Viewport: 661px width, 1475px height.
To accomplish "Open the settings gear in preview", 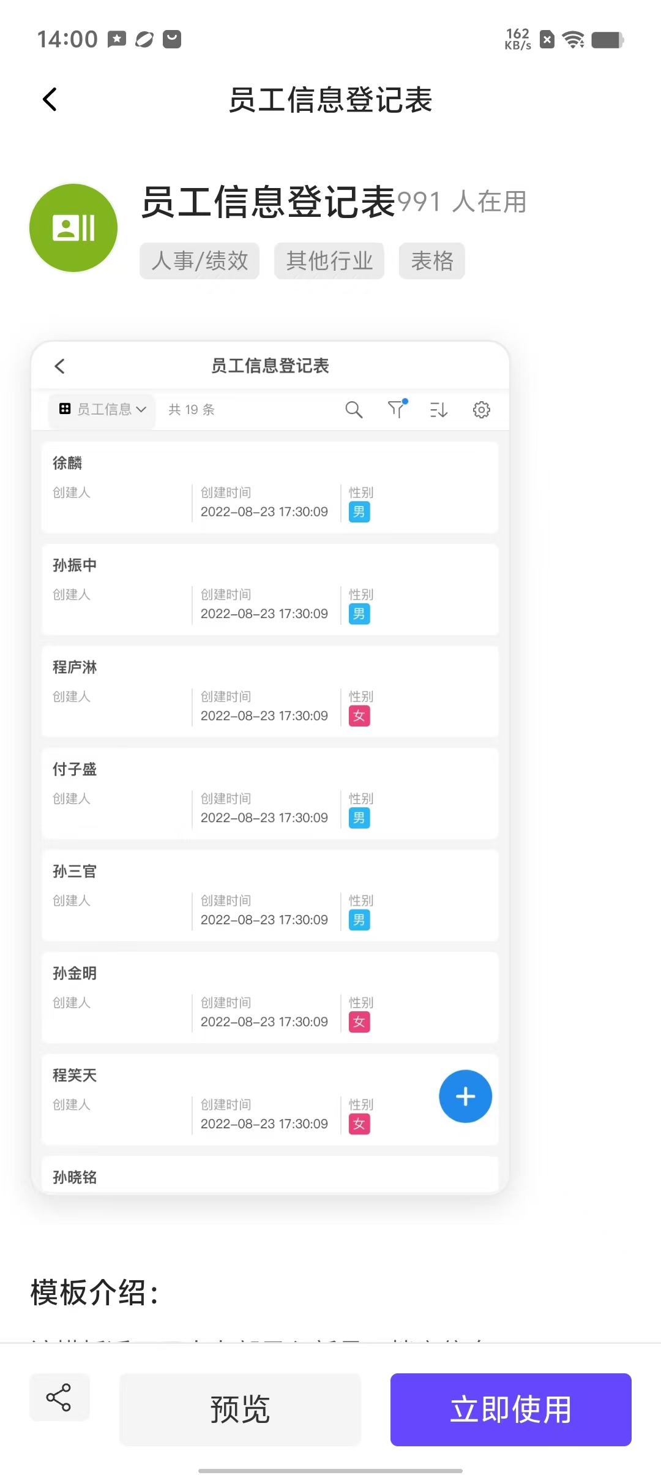I will [x=482, y=410].
